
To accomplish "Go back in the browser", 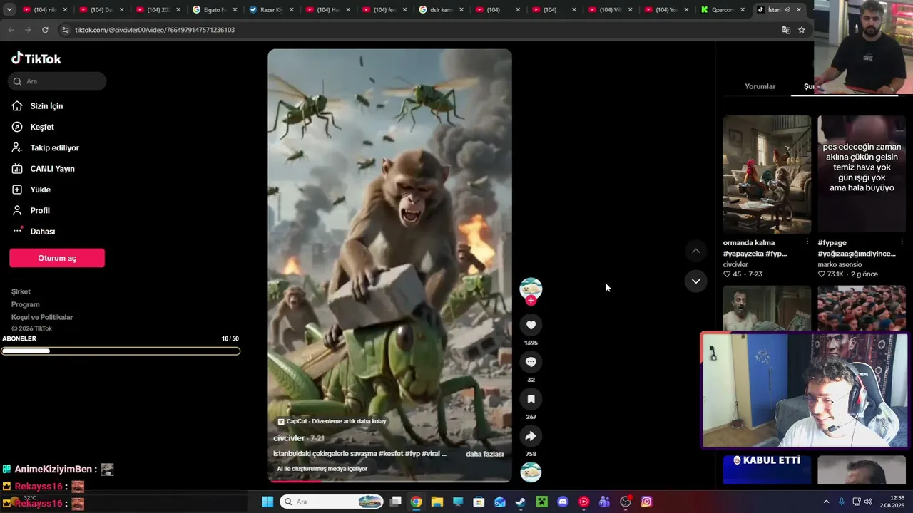I will [11, 30].
